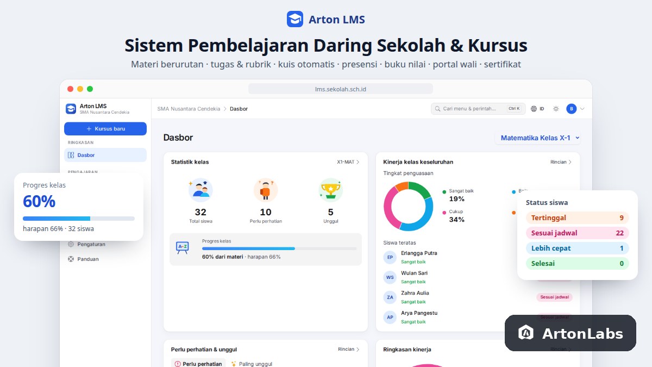
Task: Open student Arya Pangestu
Action: (x=419, y=313)
